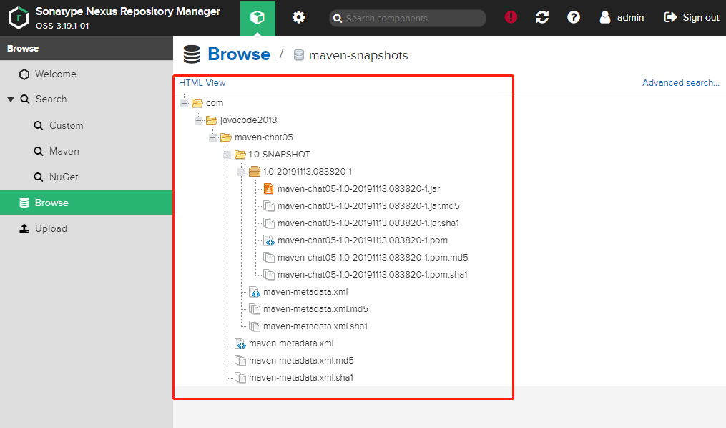Collapse the 1.0-SNAPSHOT folder node
This screenshot has height=428, width=726.
coord(227,155)
